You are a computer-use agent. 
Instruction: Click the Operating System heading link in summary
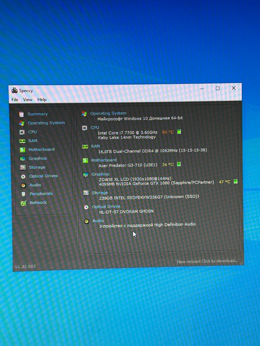(108, 113)
